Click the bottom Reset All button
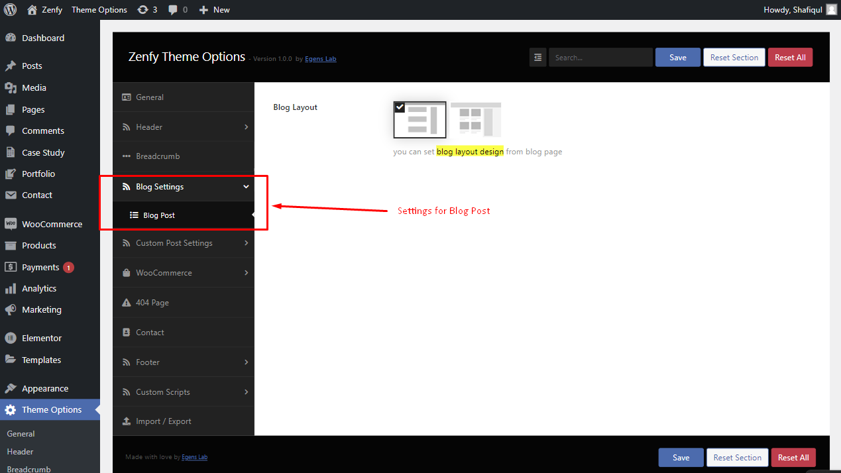The width and height of the screenshot is (841, 473). click(793, 458)
